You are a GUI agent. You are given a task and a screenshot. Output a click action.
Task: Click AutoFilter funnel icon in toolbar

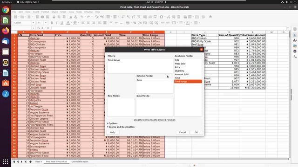pos(139,17)
